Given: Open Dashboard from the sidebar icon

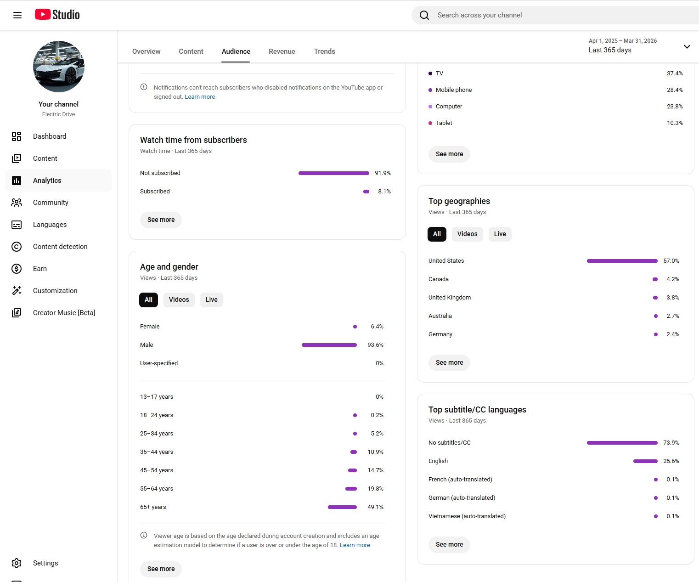Looking at the screenshot, I should (x=17, y=136).
